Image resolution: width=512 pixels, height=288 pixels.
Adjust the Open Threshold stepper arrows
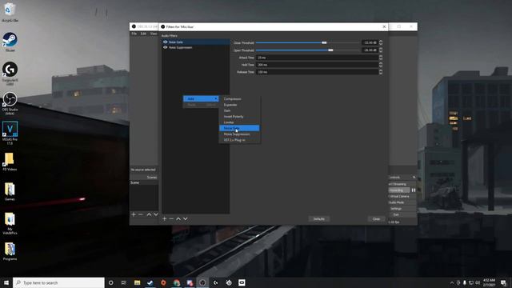(381, 50)
